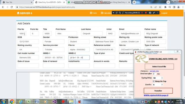
Task: Click Select Excel File in Auto Typer
Action: [x=159, y=66]
